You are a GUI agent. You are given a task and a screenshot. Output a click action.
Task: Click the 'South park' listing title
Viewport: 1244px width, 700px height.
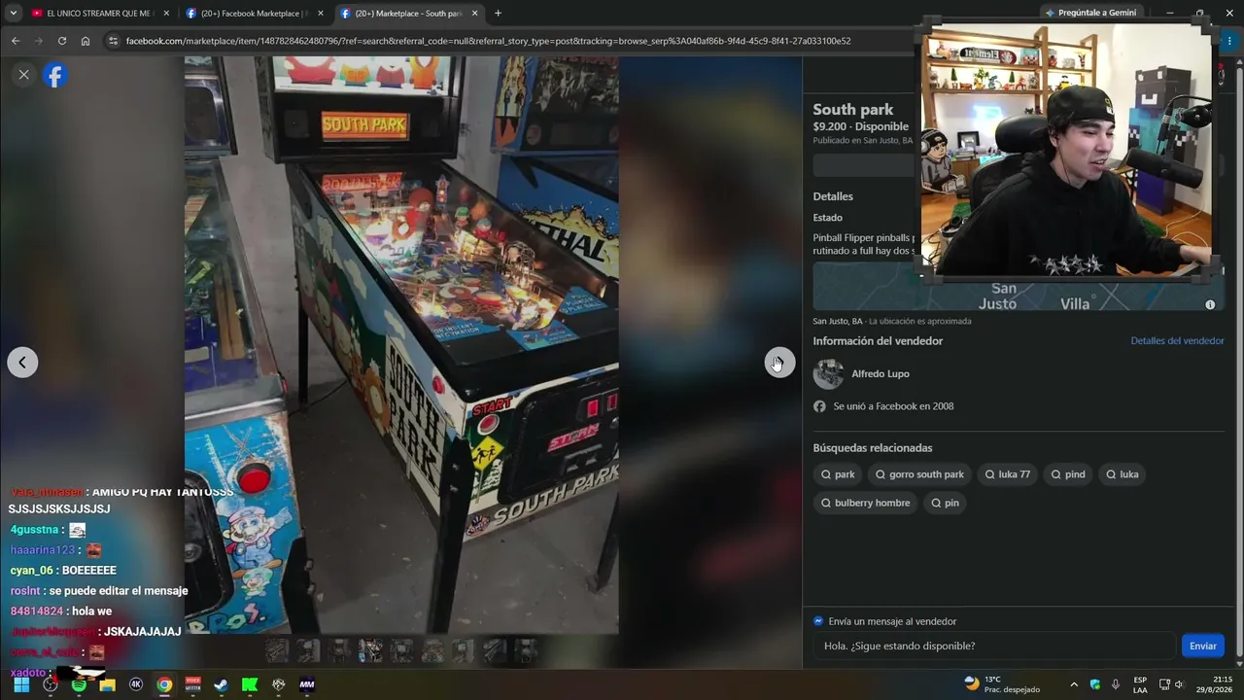click(853, 110)
